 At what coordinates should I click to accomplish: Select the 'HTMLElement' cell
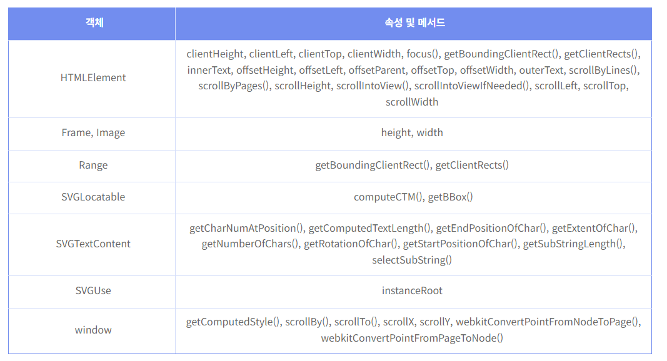pyautogui.click(x=92, y=79)
